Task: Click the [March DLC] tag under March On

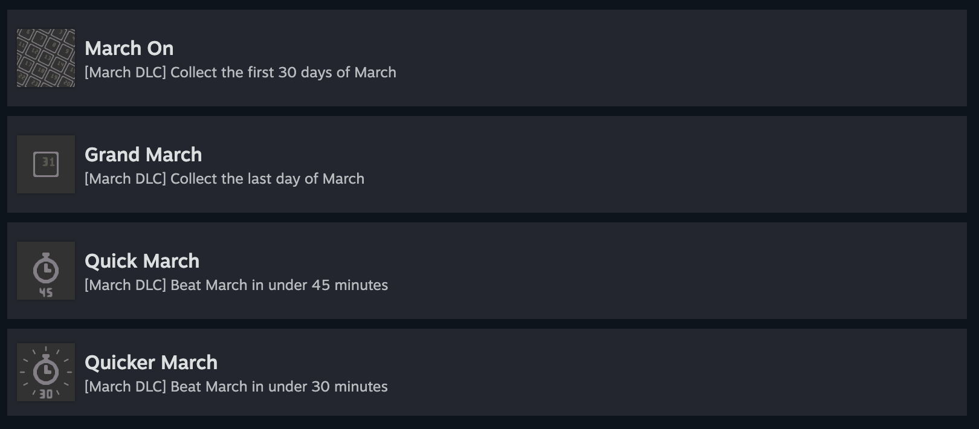Action: click(x=125, y=73)
